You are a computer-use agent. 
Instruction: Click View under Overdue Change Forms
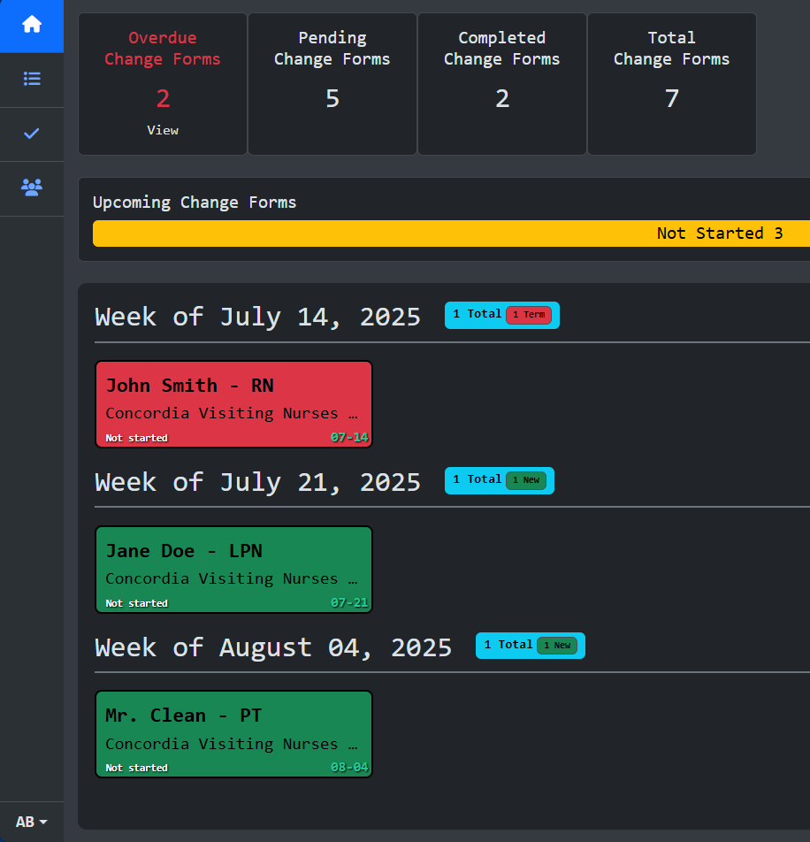click(163, 130)
